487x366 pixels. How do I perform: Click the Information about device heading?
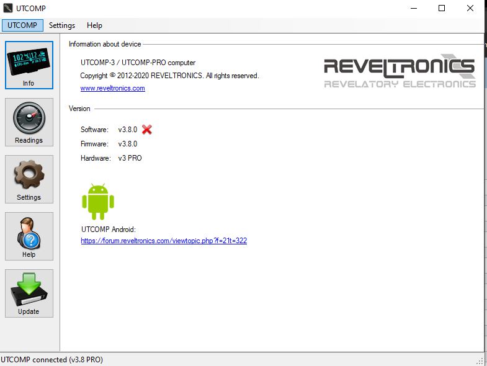coord(105,44)
